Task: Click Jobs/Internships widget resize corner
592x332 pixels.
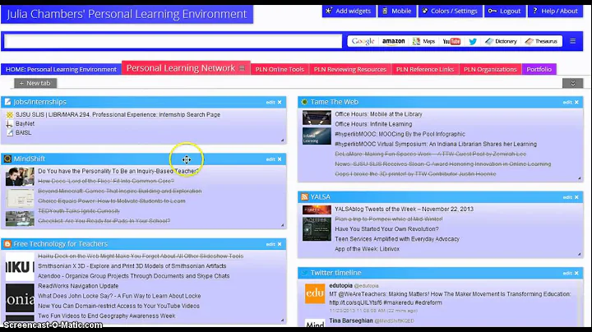Action: [282, 141]
